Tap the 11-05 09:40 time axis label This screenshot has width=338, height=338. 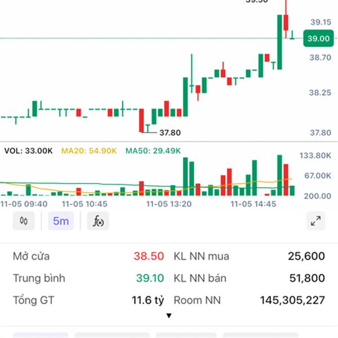click(x=24, y=204)
